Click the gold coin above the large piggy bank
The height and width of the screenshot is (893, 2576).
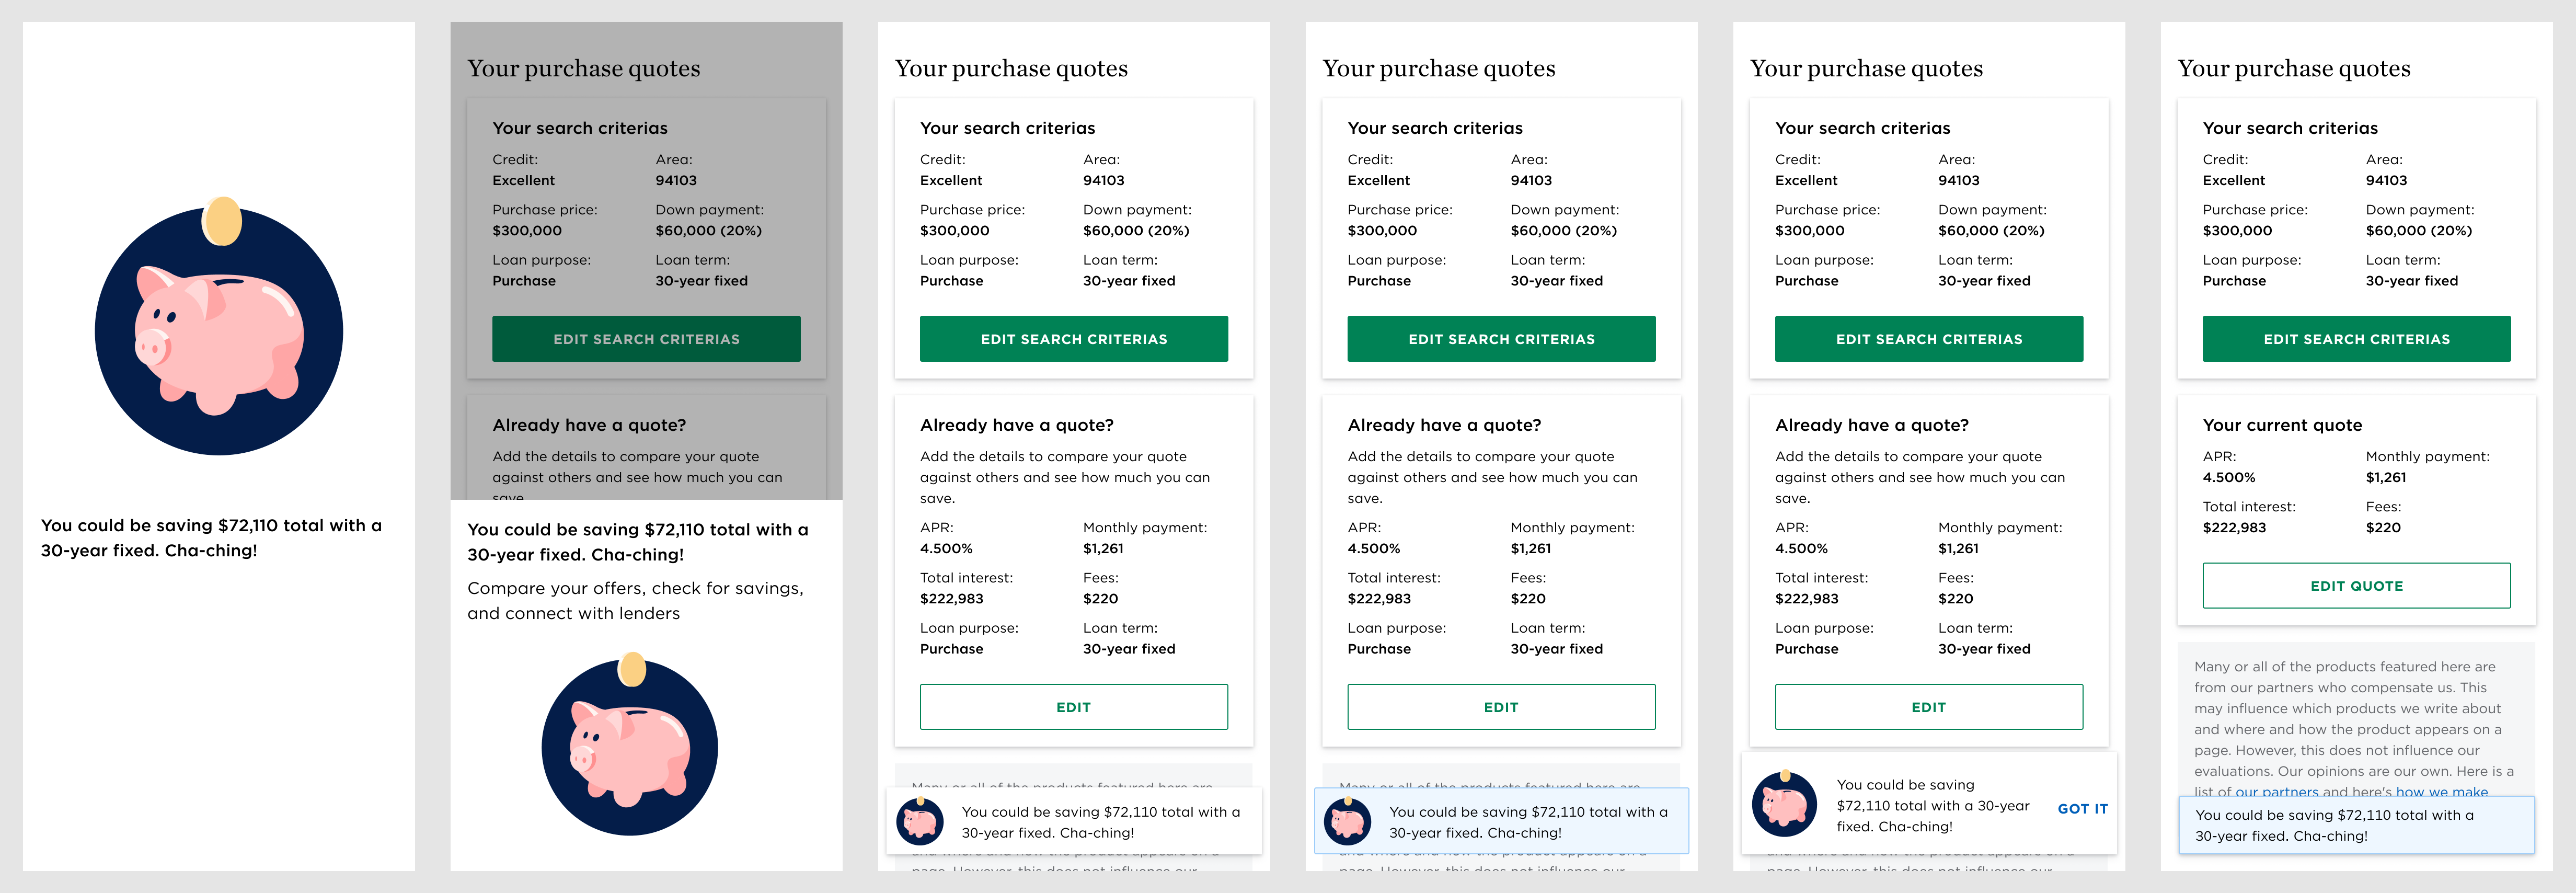[222, 221]
